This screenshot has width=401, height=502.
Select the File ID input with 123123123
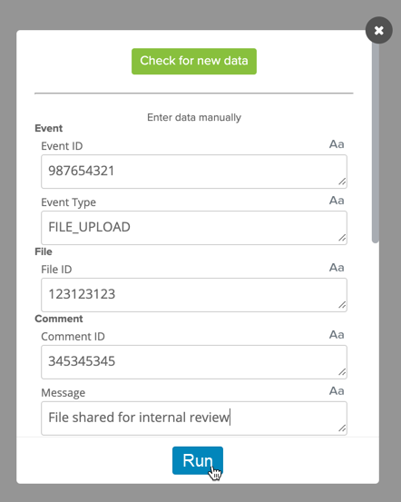click(x=194, y=295)
